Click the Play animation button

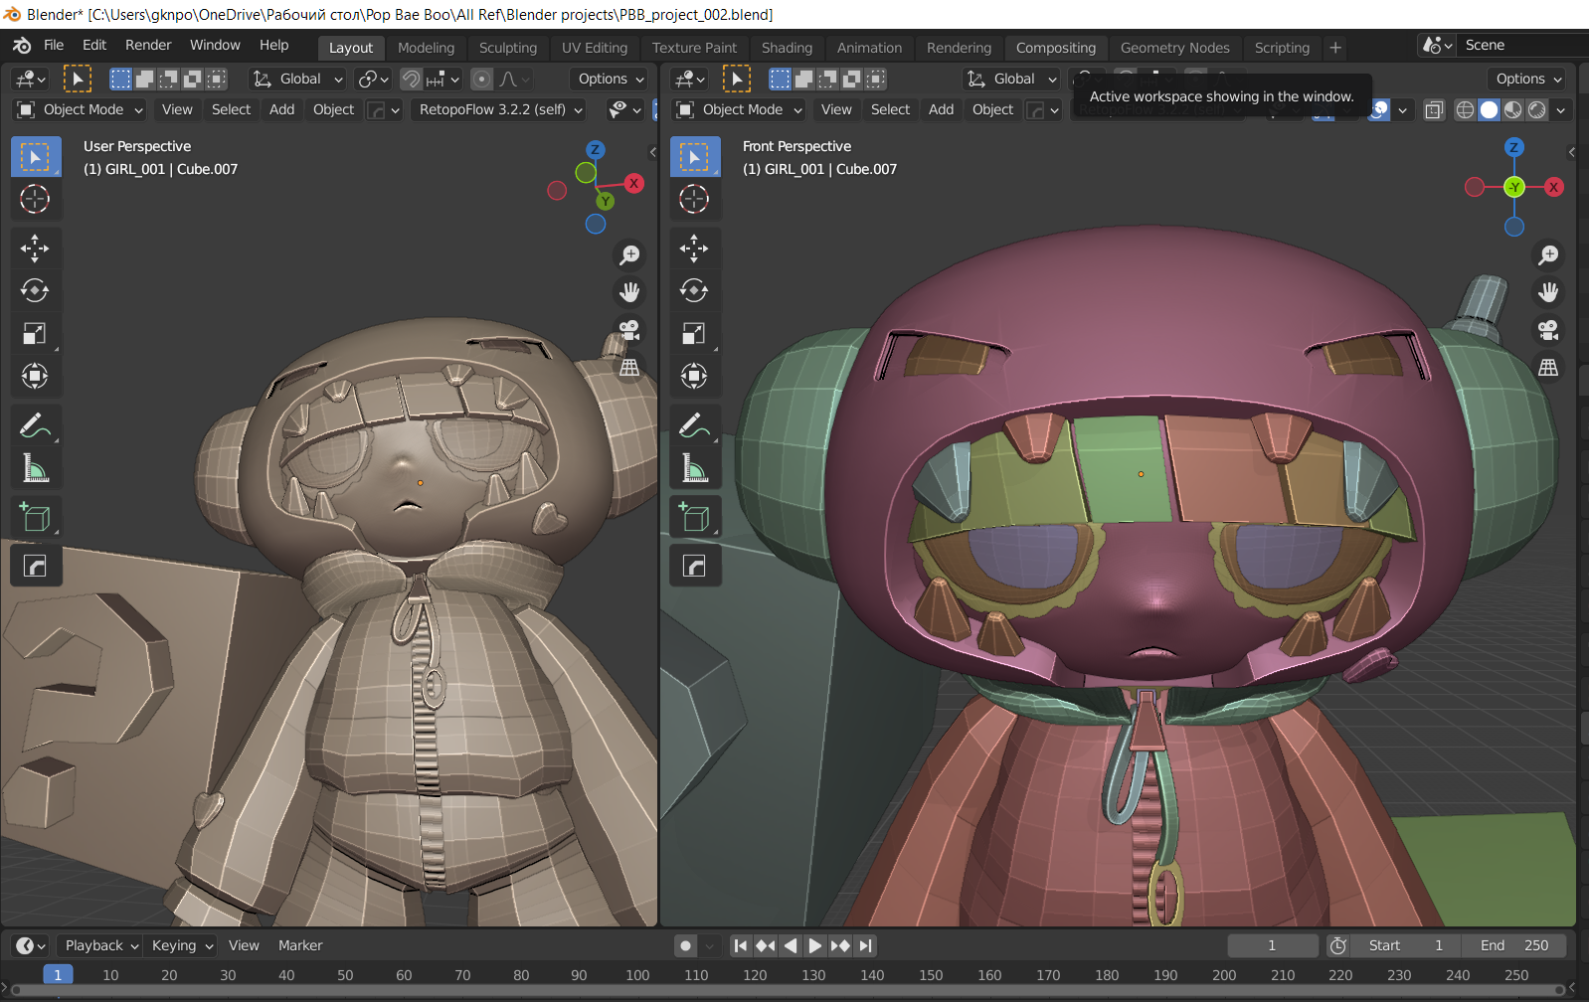point(815,945)
